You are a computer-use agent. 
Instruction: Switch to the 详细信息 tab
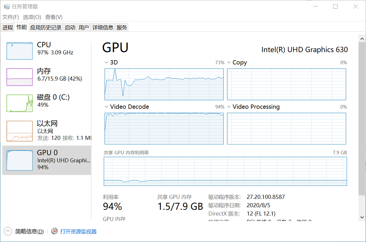[x=103, y=28]
